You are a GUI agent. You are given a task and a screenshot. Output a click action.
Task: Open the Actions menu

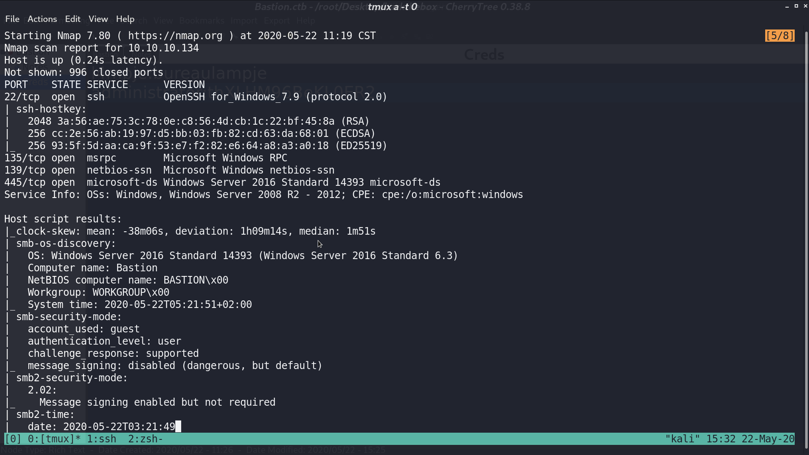tap(42, 19)
